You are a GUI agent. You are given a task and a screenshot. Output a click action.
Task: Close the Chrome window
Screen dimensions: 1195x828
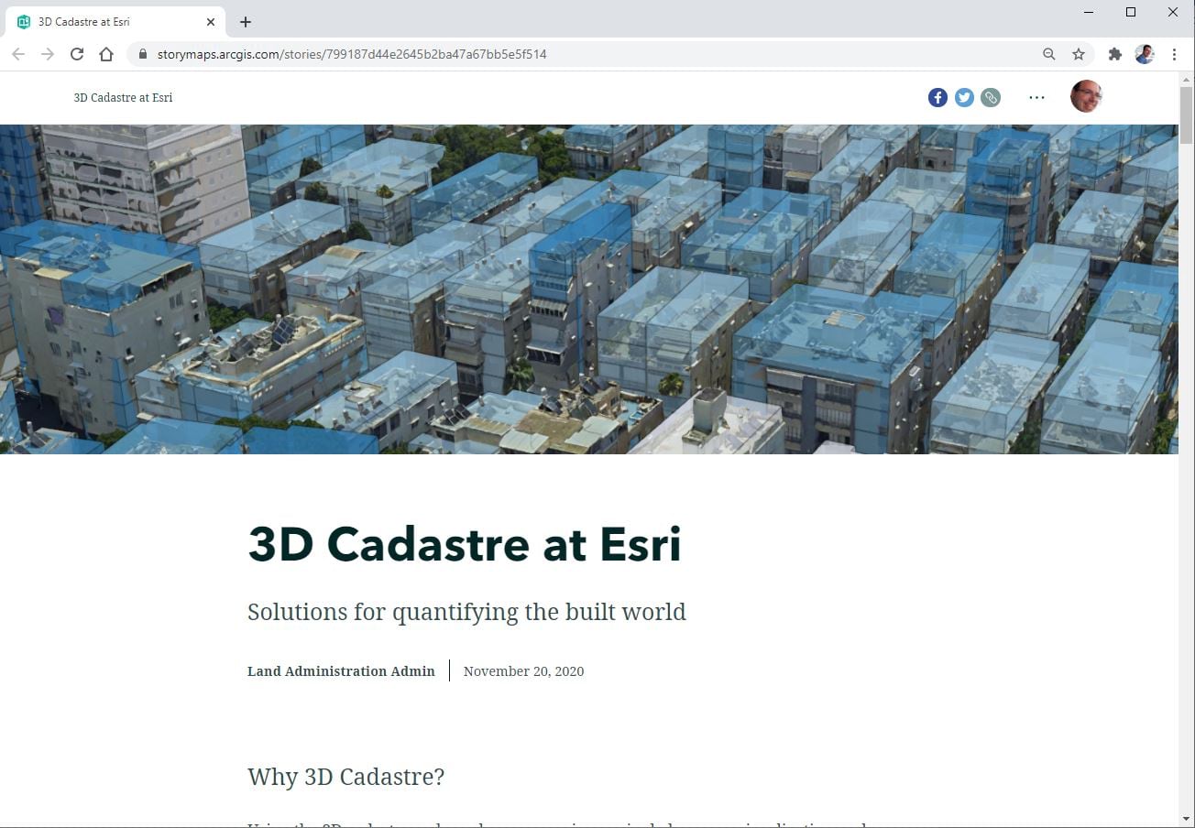[x=1173, y=12]
